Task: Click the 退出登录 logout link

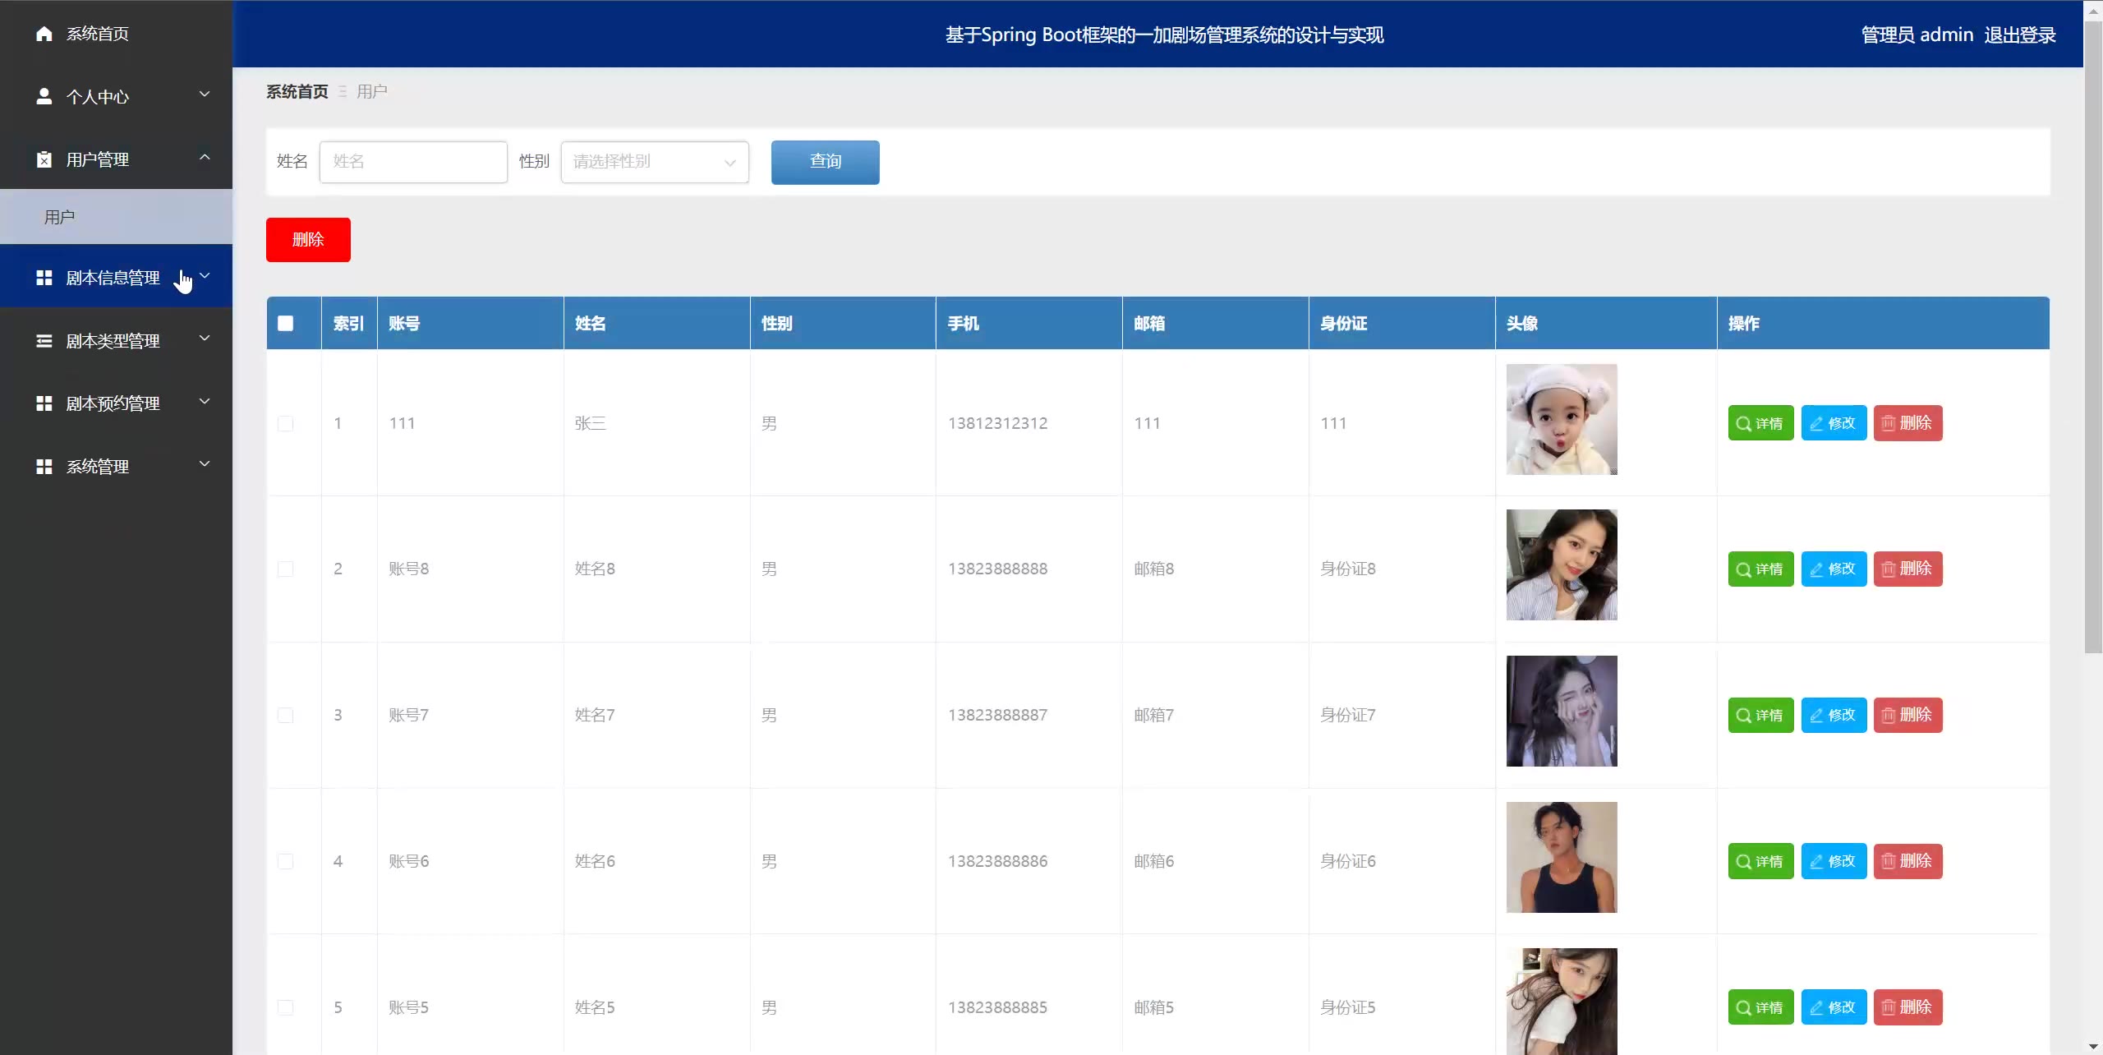Action: (x=2019, y=35)
